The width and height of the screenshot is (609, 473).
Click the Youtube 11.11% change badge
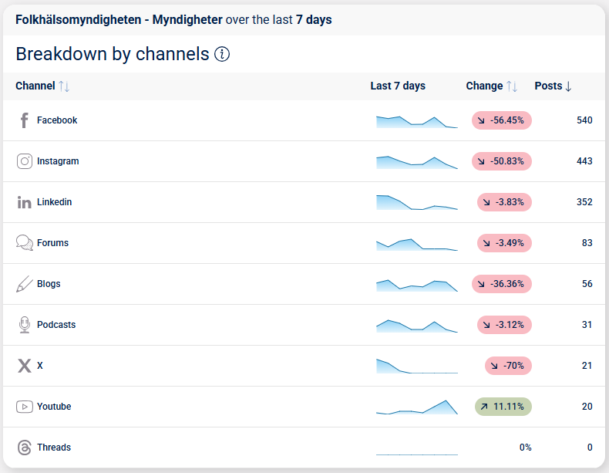pyautogui.click(x=503, y=407)
